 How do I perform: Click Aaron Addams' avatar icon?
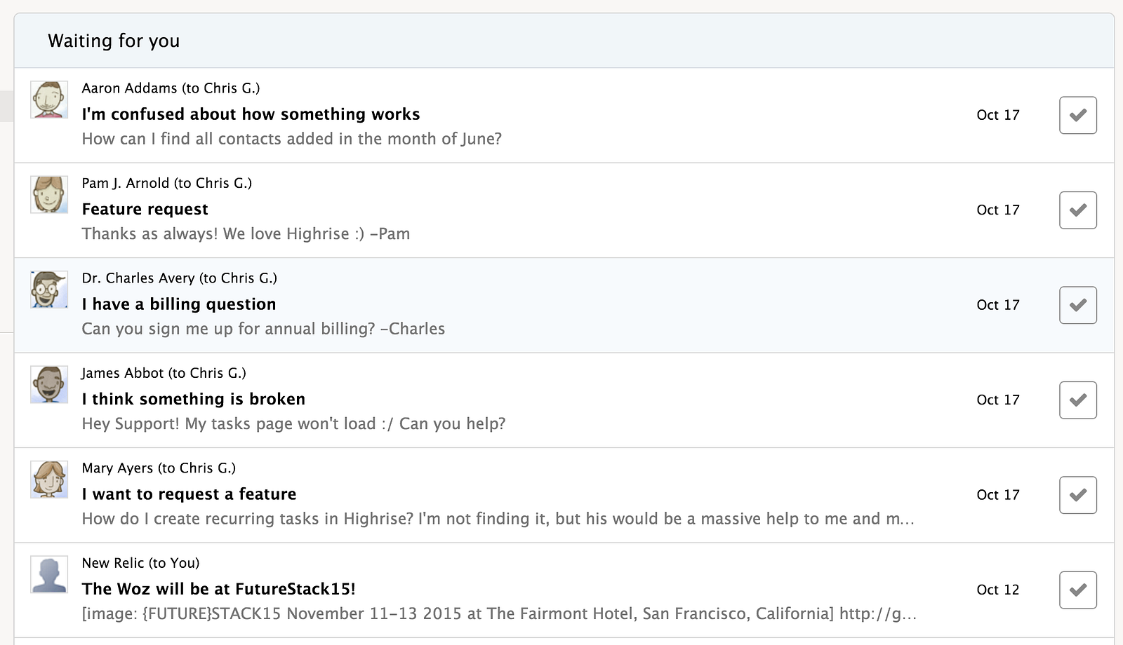tap(49, 100)
